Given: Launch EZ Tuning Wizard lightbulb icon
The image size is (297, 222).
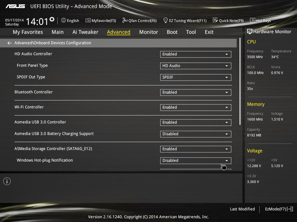Looking at the screenshot, I should (x=165, y=20).
